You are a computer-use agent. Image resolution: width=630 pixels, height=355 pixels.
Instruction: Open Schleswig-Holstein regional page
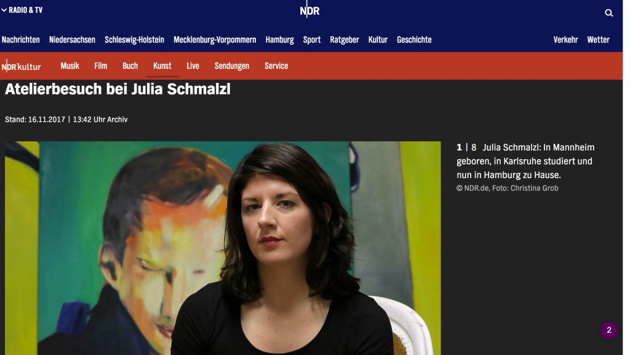pyautogui.click(x=135, y=40)
